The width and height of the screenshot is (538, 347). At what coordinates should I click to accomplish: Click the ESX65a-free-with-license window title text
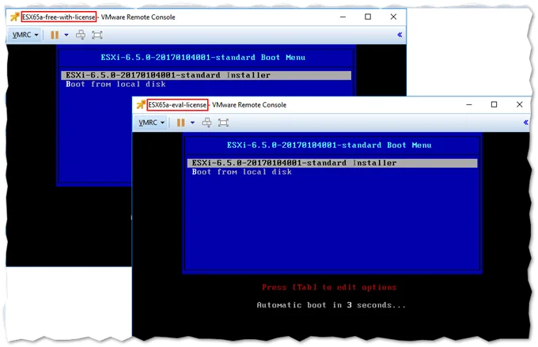(x=98, y=17)
